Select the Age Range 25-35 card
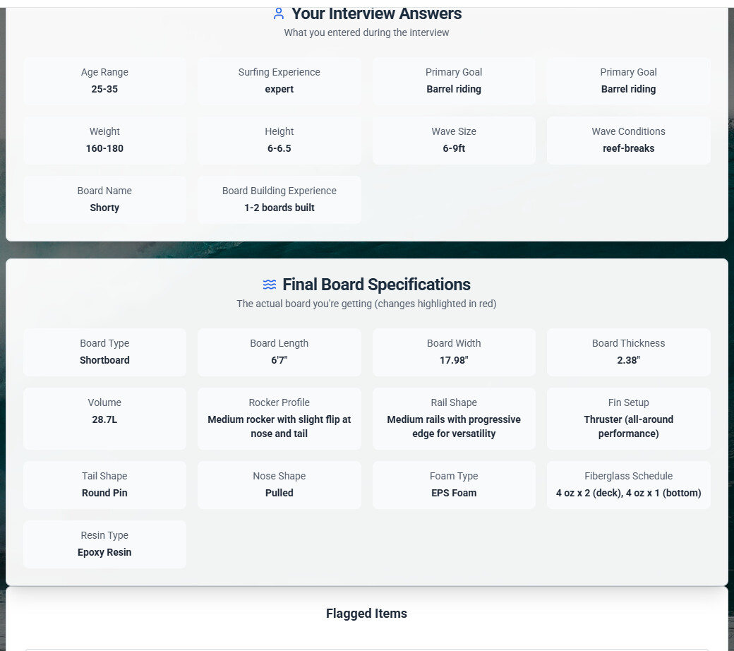The width and height of the screenshot is (734, 651). coord(104,81)
